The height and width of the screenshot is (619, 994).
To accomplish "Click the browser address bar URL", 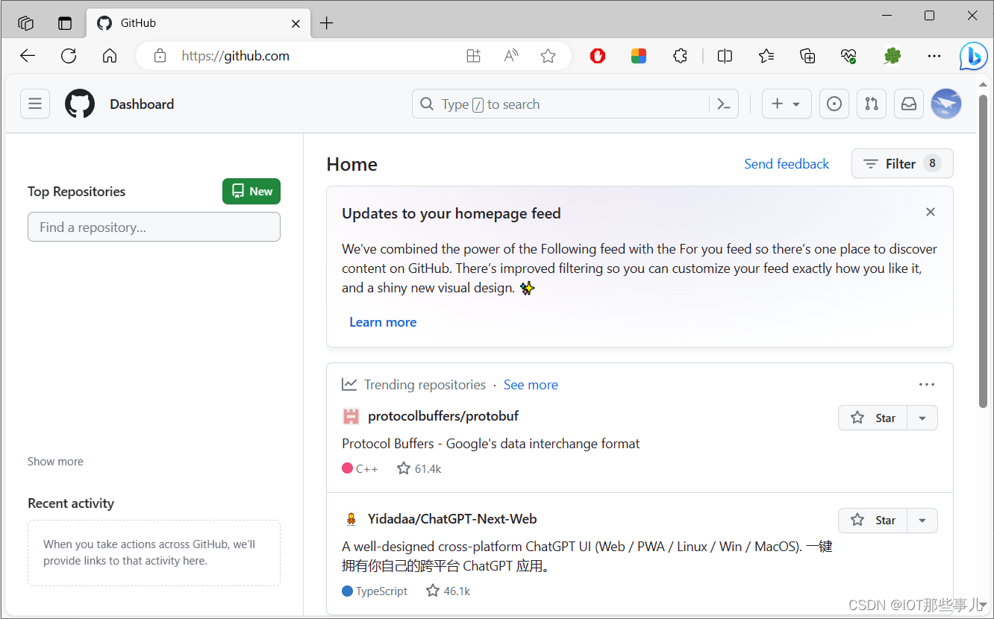I will pos(236,56).
